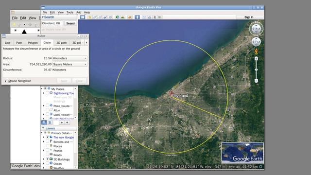Click the Email toolbar icon
The width and height of the screenshot is (311, 175).
point(144,17)
